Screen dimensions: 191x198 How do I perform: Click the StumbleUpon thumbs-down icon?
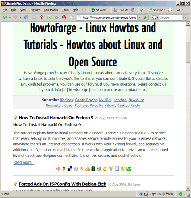coord(132,10)
